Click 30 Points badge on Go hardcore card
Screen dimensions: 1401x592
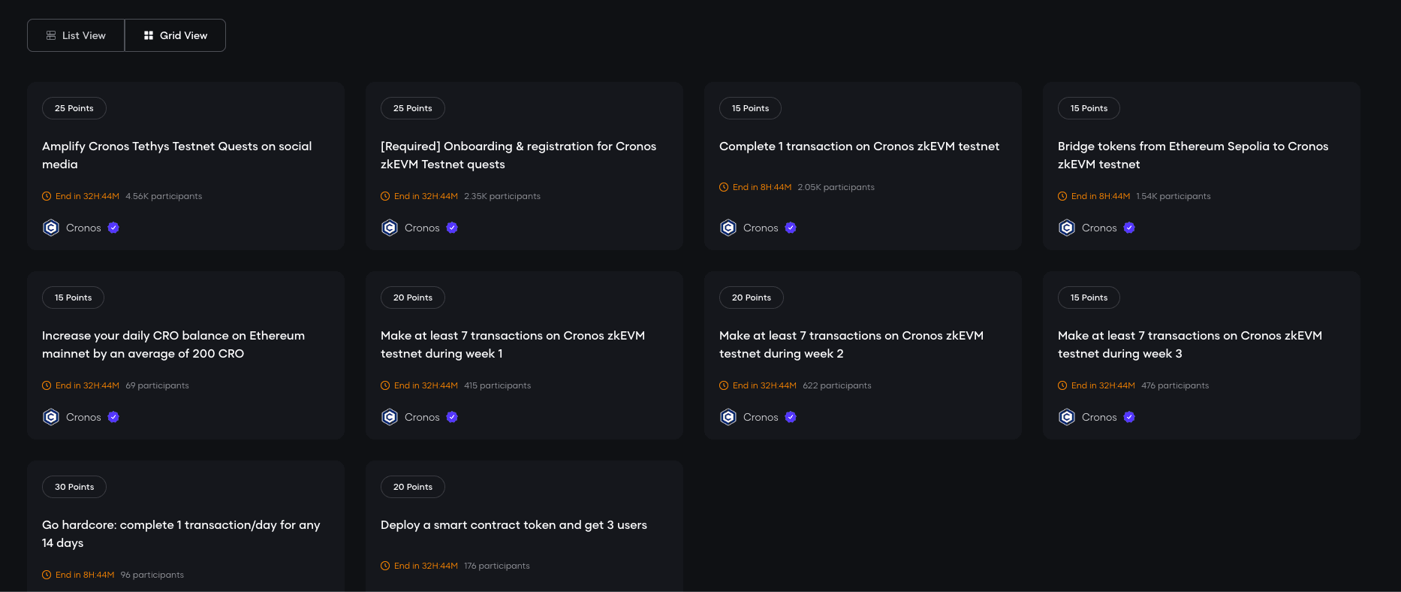[x=74, y=487]
